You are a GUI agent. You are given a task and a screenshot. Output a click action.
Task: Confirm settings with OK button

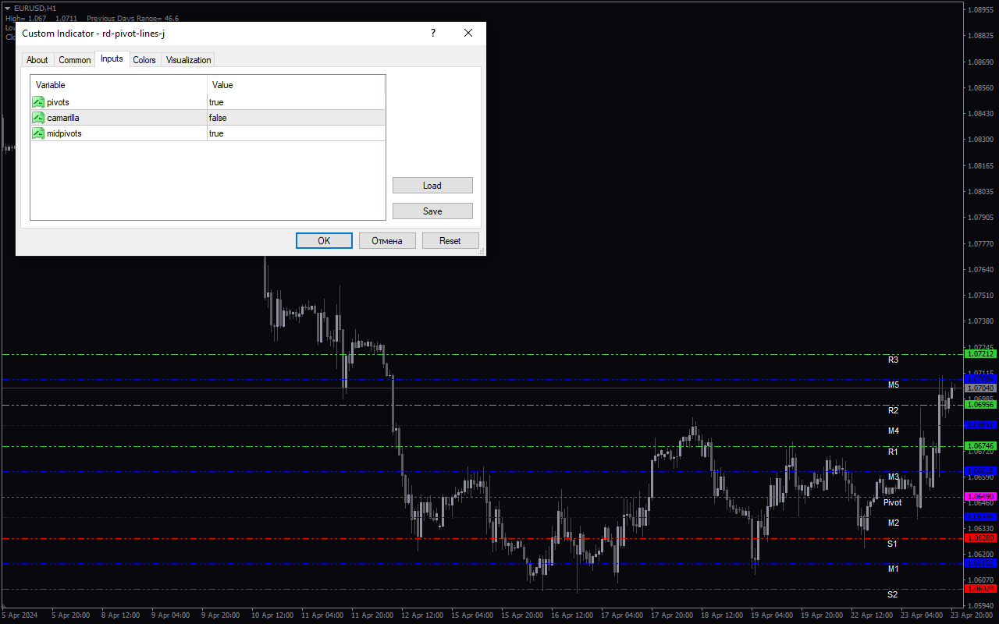pos(324,241)
